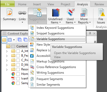The image size is (107, 92).
Task: Tick the Content root folder checkbox
Action: pyautogui.click(x=13, y=46)
